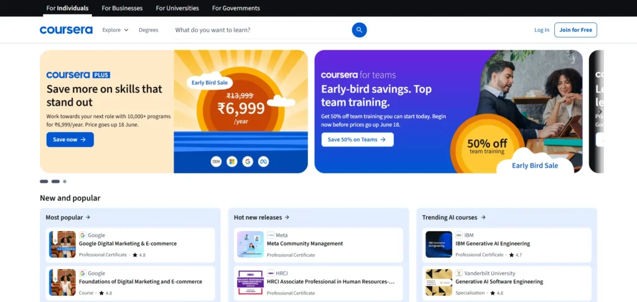Click the Save now button

pyautogui.click(x=70, y=140)
